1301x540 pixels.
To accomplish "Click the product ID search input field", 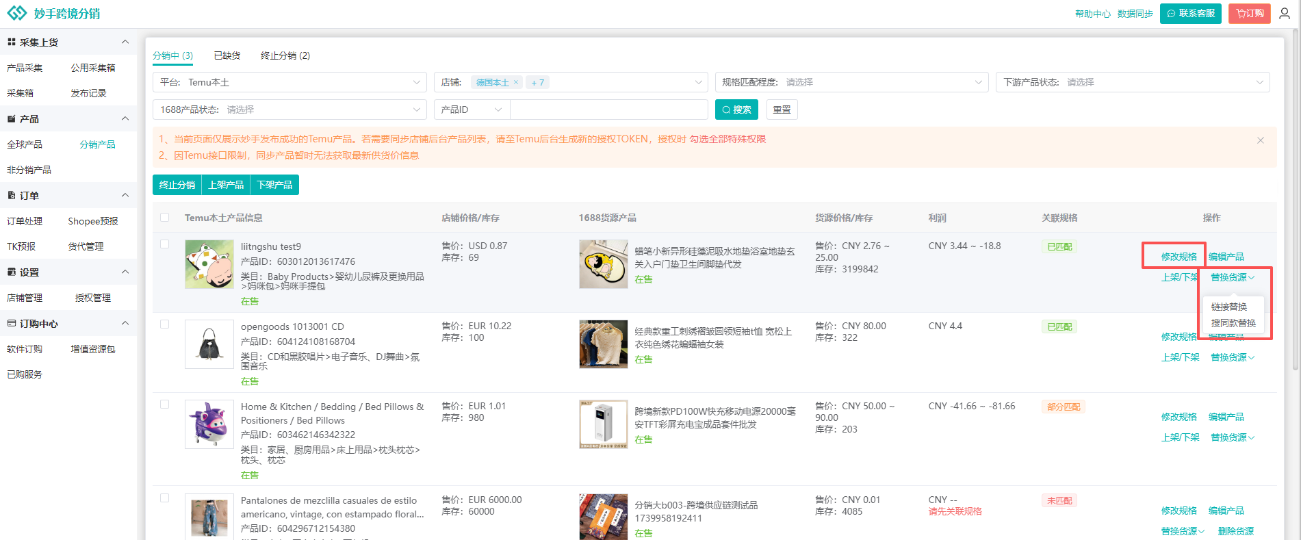I will pos(608,110).
